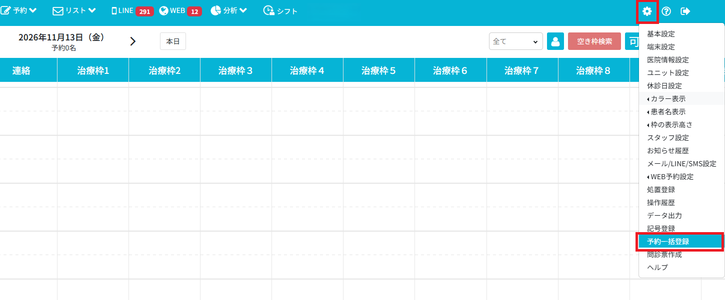The height and width of the screenshot is (300, 725).
Task: Expand the WEB予約設定 submenu
Action: [x=681, y=177]
